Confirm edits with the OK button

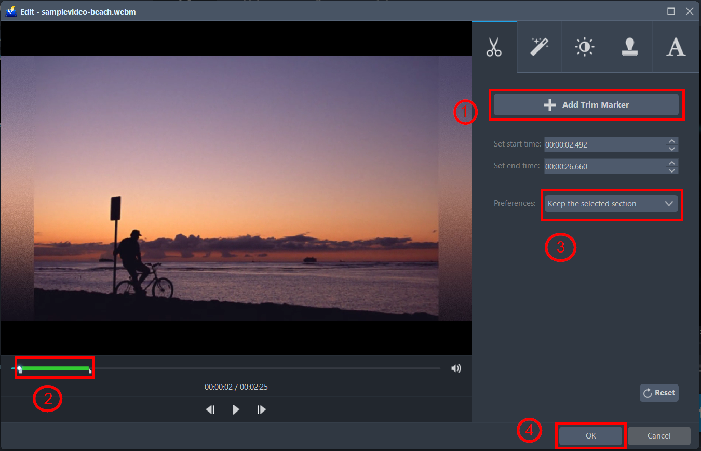(590, 436)
